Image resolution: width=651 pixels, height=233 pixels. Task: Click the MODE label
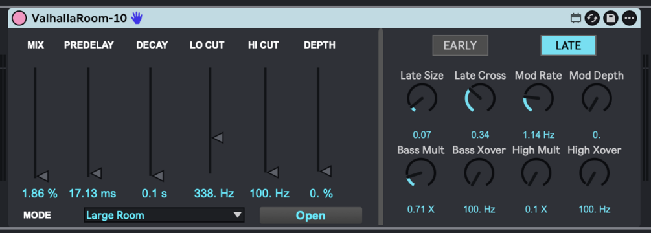tap(37, 215)
